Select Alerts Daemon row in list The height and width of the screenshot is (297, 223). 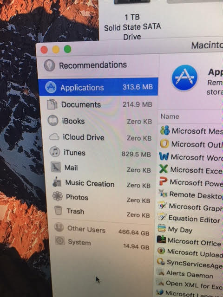(x=189, y=274)
